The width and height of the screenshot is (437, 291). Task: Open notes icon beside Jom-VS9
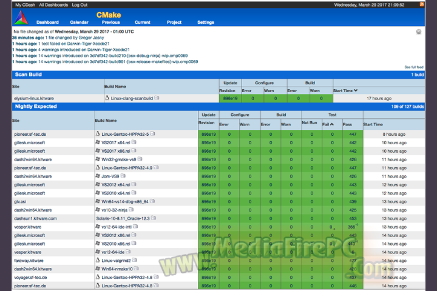(x=123, y=176)
